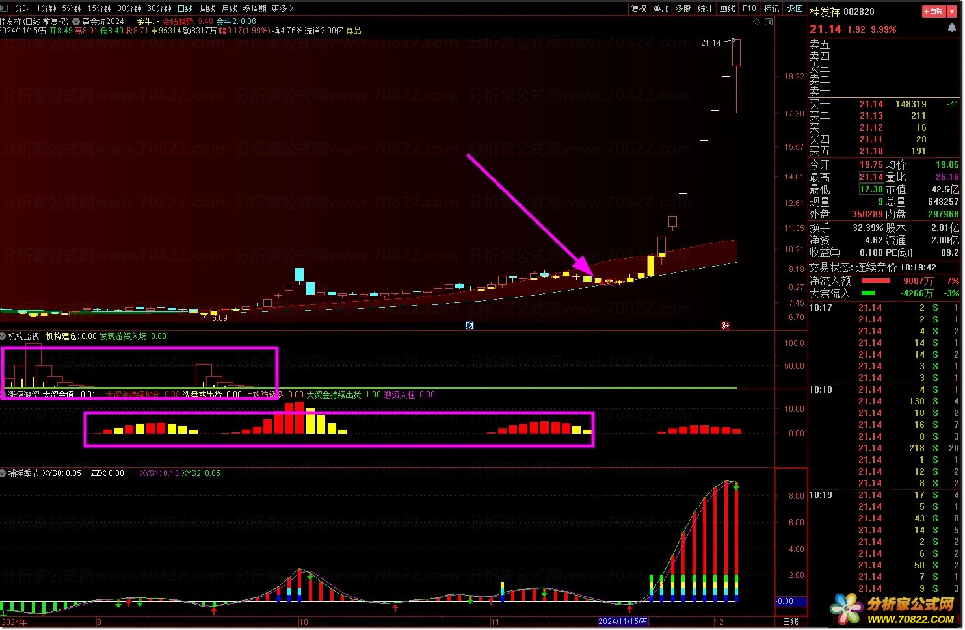Switch to the 分时 chart tab
This screenshot has width=965, height=630.
point(22,8)
